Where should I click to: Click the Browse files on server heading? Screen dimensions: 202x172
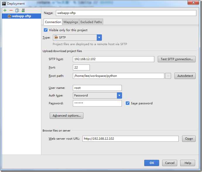(x=57, y=131)
